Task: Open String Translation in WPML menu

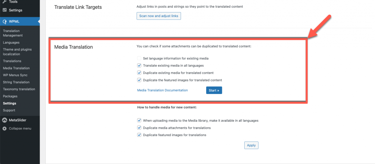Action: pos(16,82)
